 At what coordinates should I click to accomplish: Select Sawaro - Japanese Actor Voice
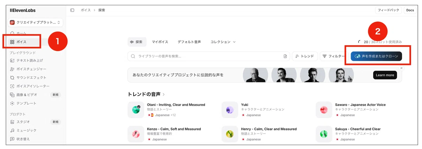360,105
